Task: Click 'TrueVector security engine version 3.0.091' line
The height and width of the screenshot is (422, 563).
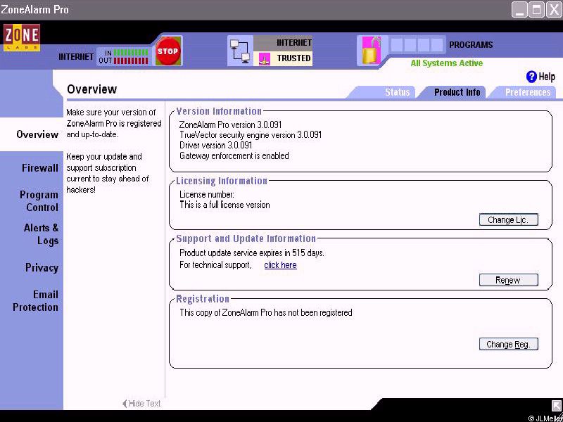Action: click(251, 135)
